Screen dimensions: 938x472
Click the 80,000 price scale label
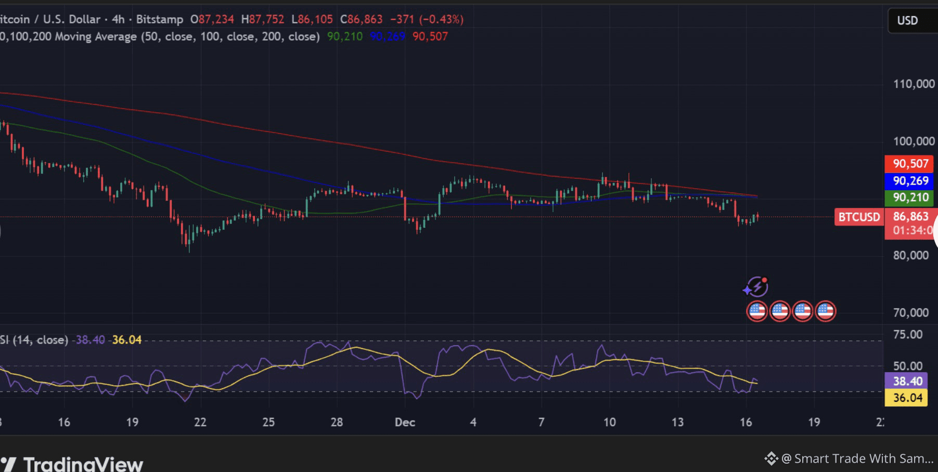911,255
